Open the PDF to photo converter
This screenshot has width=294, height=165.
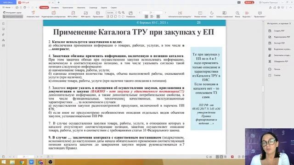point(86,14)
